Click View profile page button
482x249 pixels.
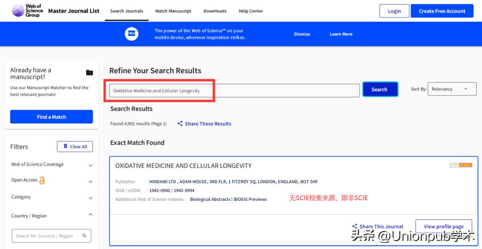444,227
